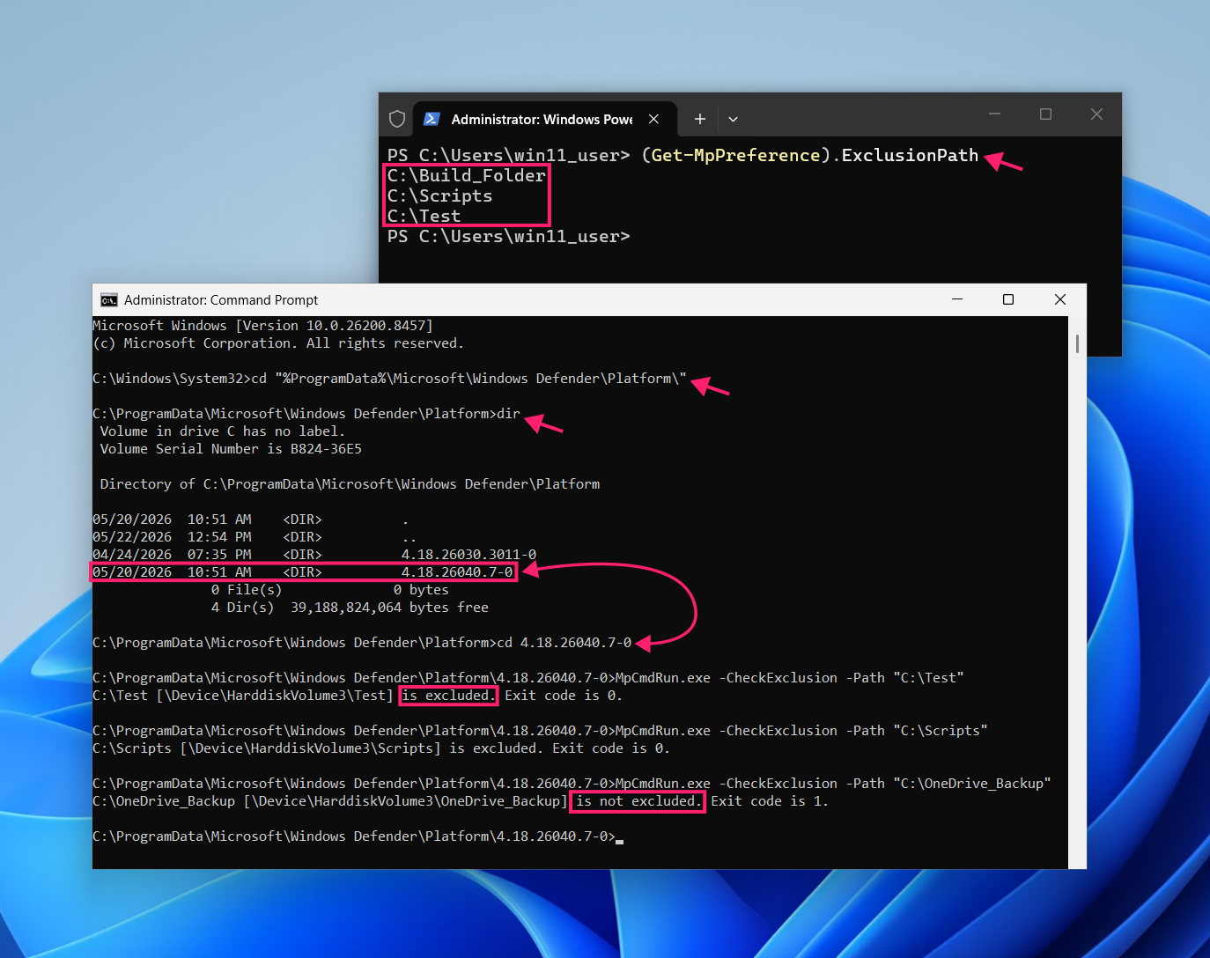Click the MpCmdRun.exe command checking "C:\Scripts"

(x=801, y=731)
